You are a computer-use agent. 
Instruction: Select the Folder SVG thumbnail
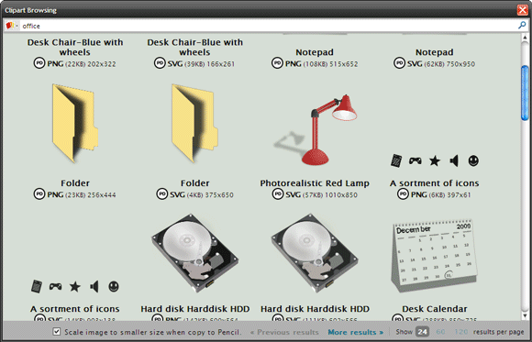click(x=194, y=123)
